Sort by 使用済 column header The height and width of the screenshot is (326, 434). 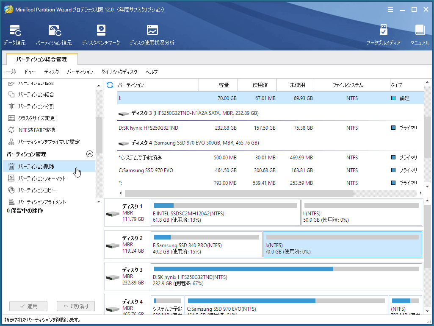click(x=257, y=85)
